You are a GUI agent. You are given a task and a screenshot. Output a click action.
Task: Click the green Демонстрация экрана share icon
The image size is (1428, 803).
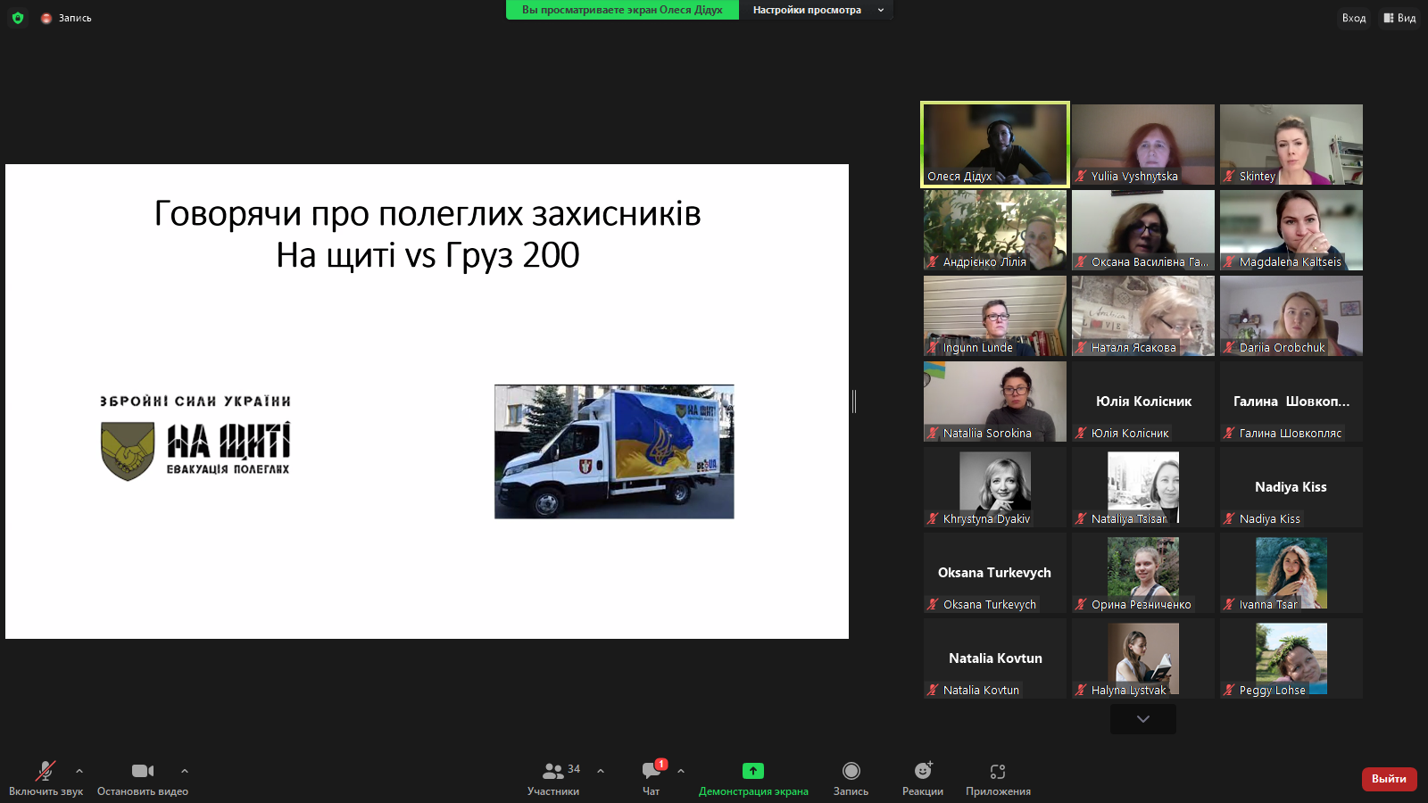coord(752,771)
